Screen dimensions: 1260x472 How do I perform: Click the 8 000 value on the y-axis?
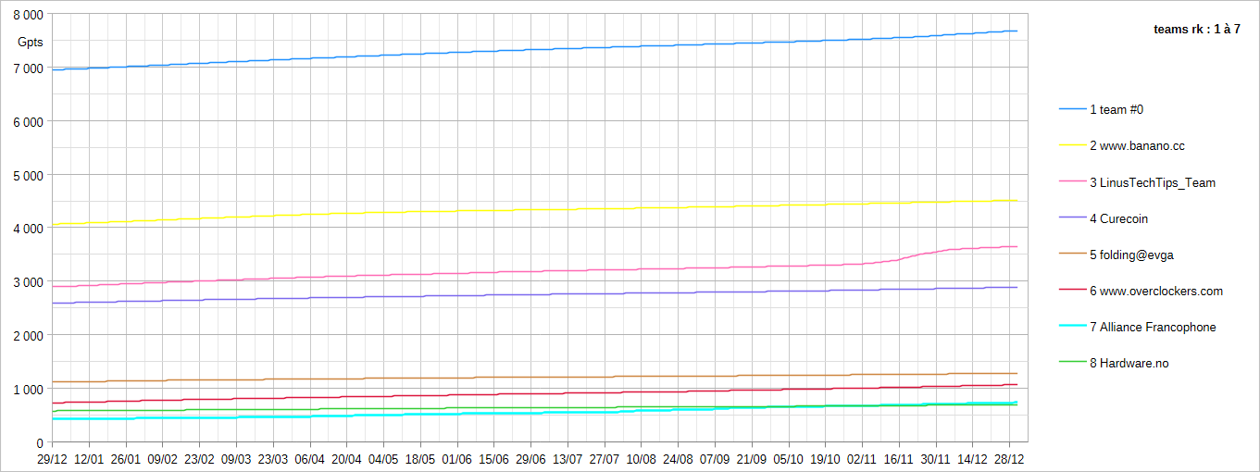[29, 16]
